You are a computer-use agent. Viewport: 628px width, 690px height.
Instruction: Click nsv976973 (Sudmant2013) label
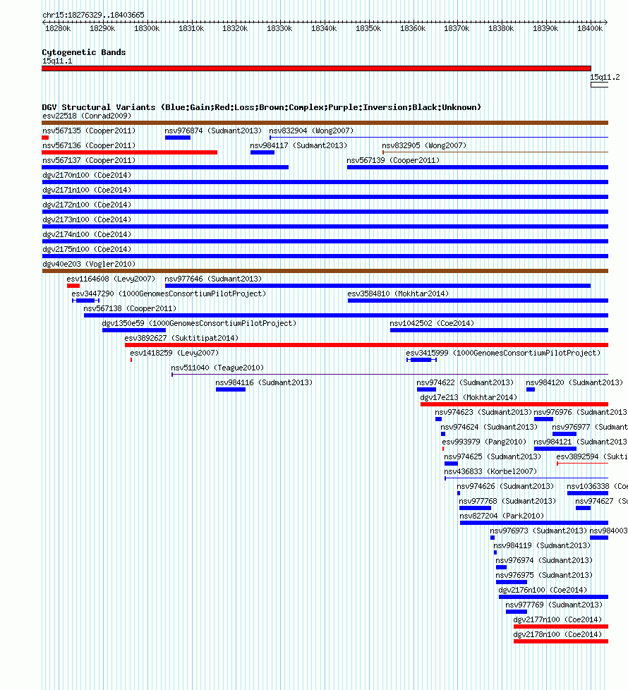538,531
